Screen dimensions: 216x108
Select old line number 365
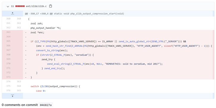coord(8,41)
